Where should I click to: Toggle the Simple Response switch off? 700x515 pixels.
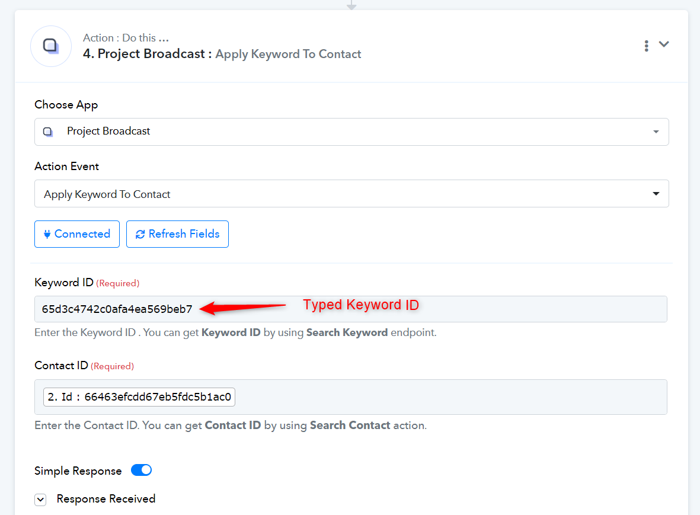pyautogui.click(x=141, y=470)
